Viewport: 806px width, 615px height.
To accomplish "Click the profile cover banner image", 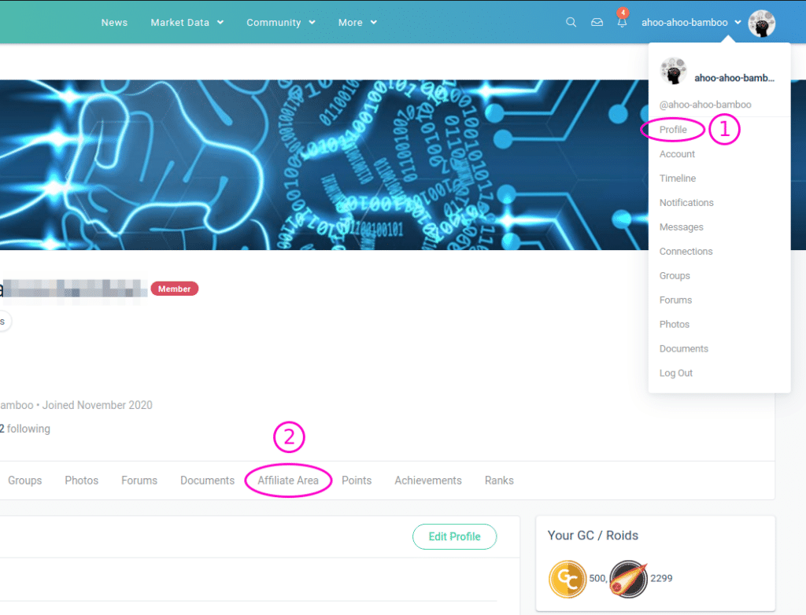I will pos(315,165).
